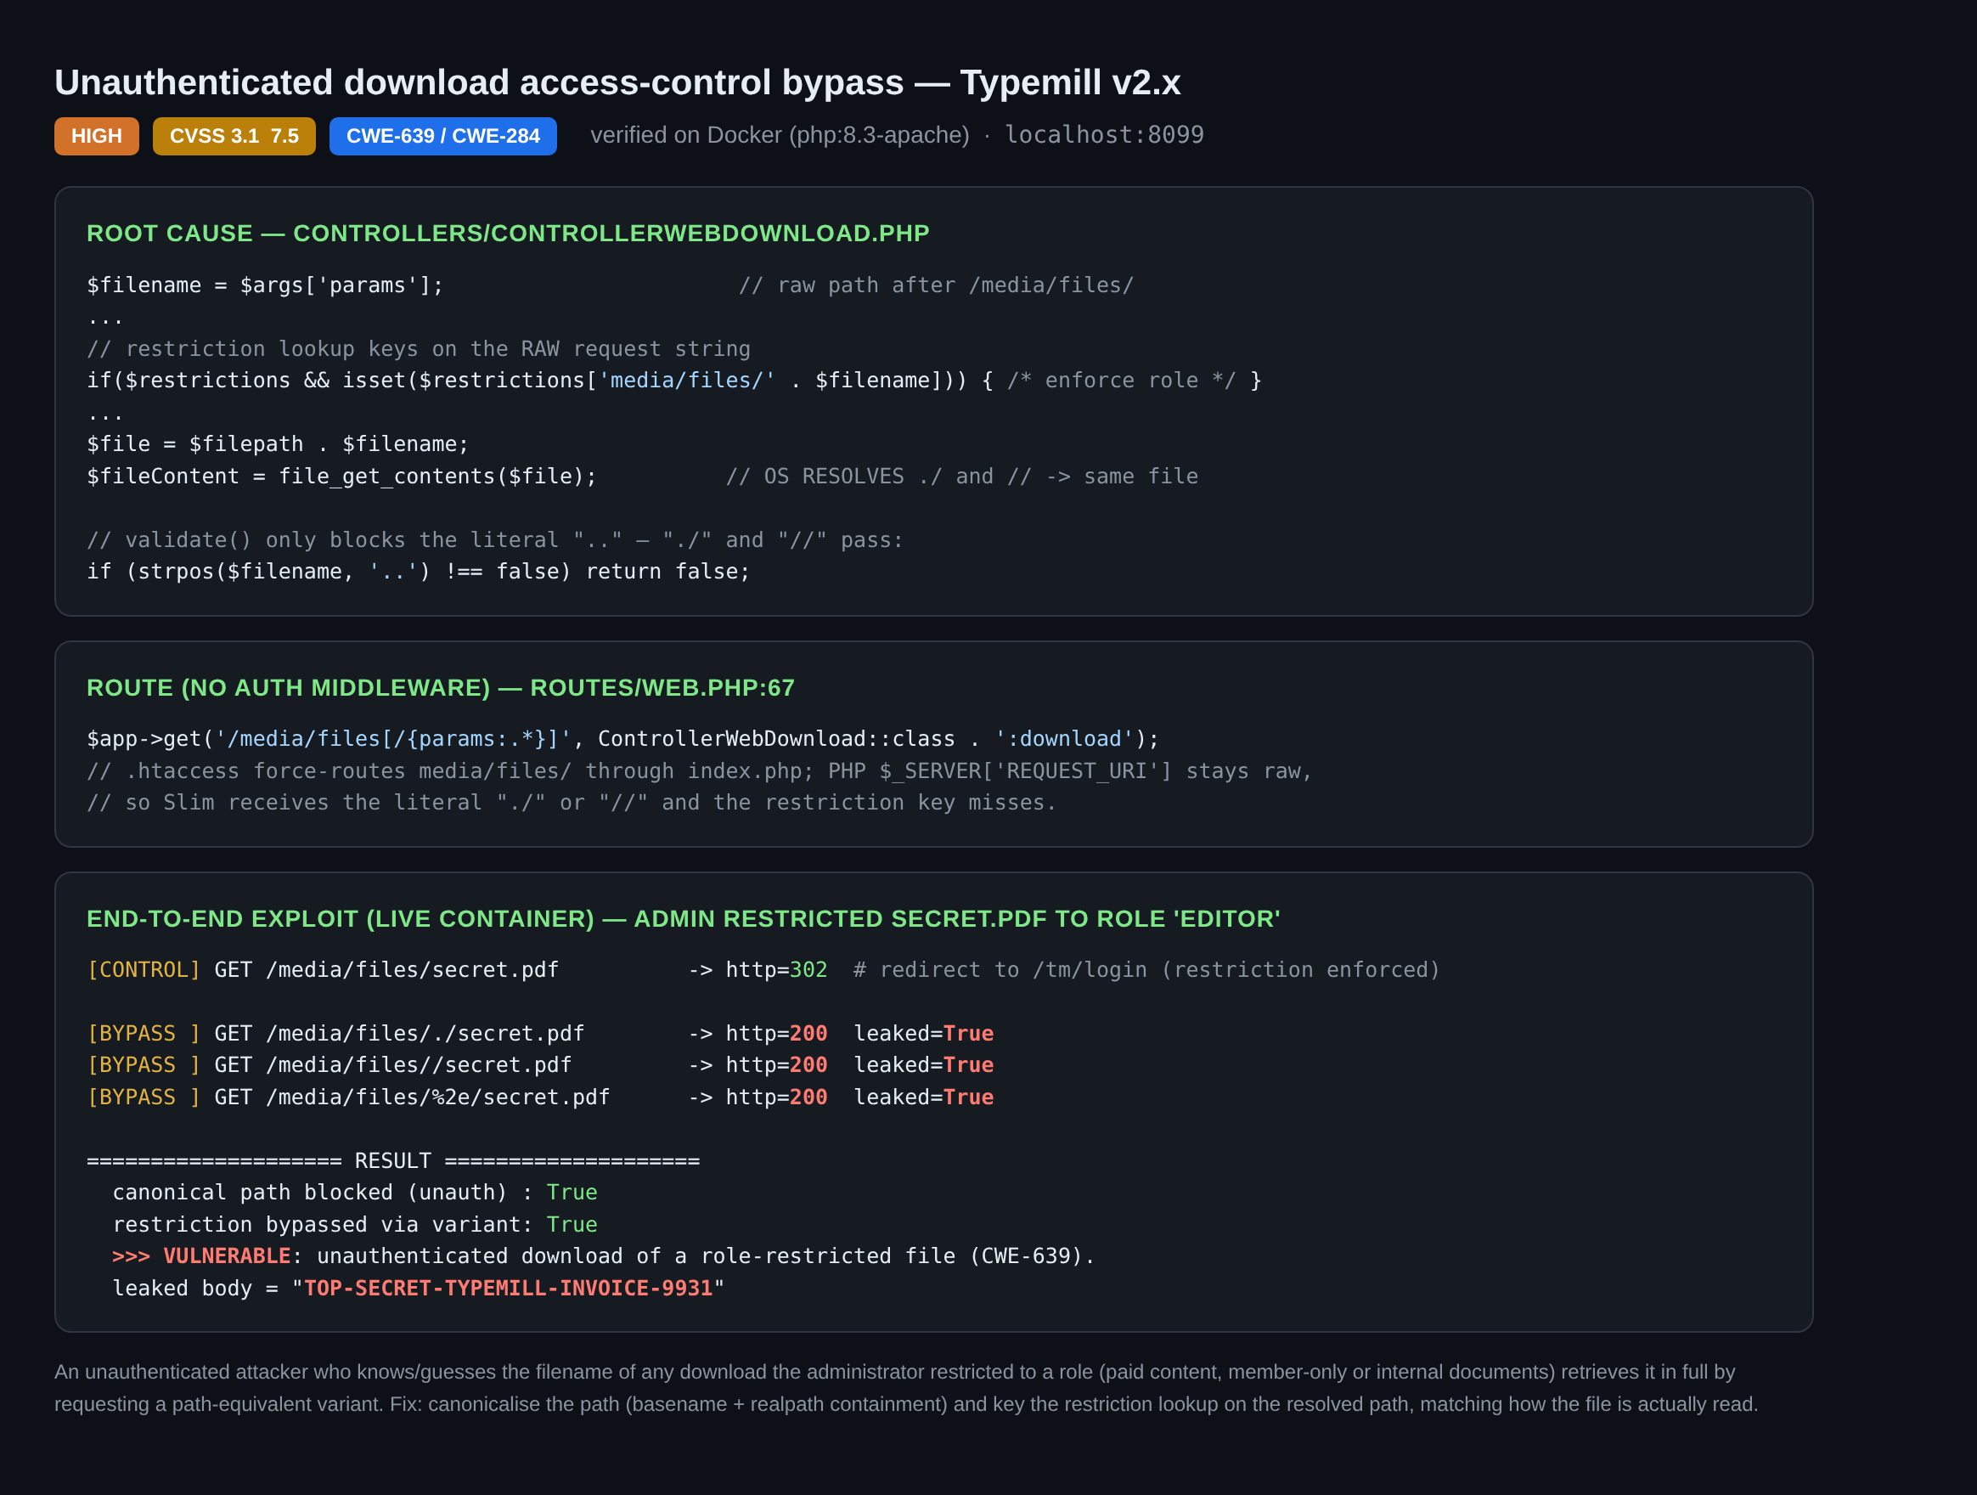
Task: Click the "$file = $filepath . $filename;" line
Action: tap(278, 444)
